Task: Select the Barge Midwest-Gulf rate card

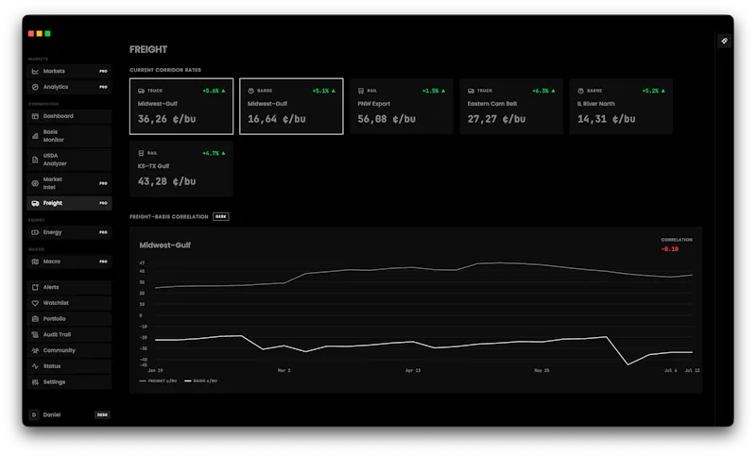Action: coord(291,107)
